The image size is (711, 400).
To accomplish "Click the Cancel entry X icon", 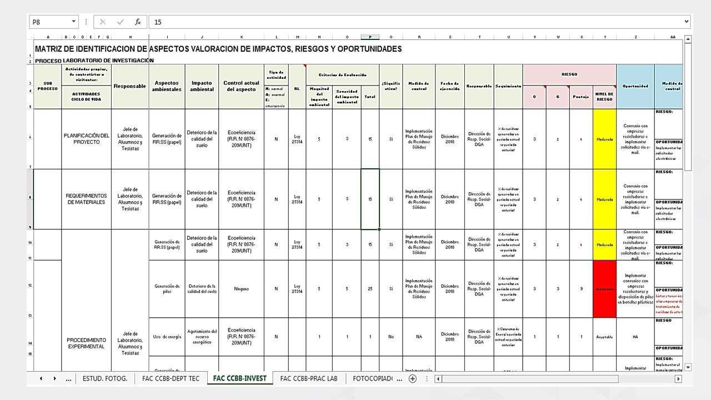I will click(x=103, y=22).
